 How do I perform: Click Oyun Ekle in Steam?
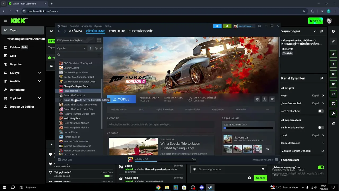(65, 160)
